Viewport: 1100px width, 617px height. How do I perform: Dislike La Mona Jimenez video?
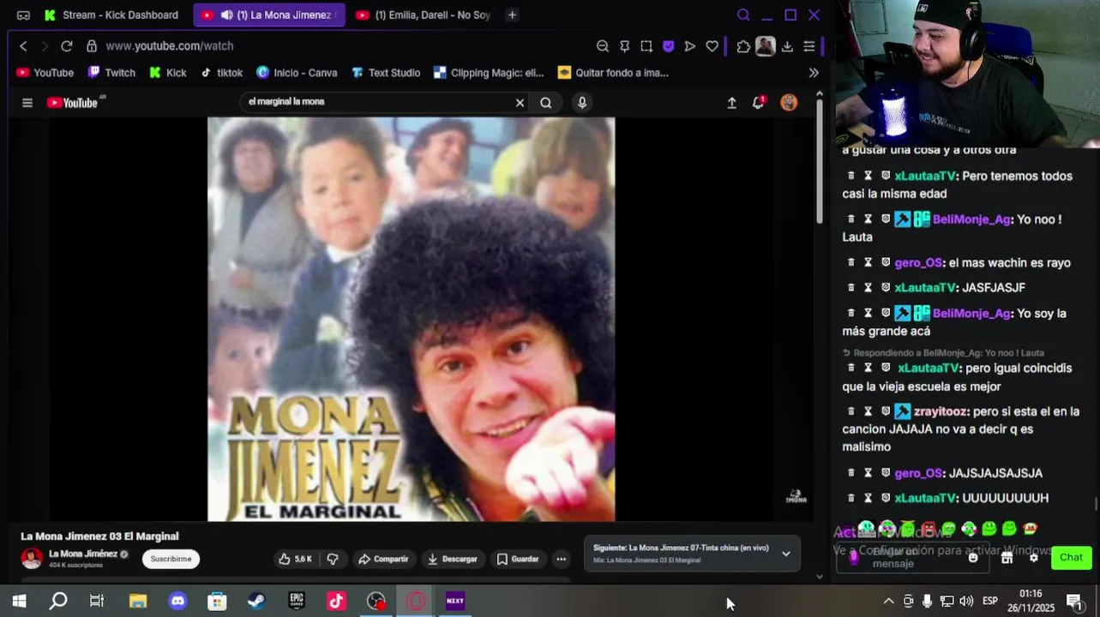pos(333,559)
